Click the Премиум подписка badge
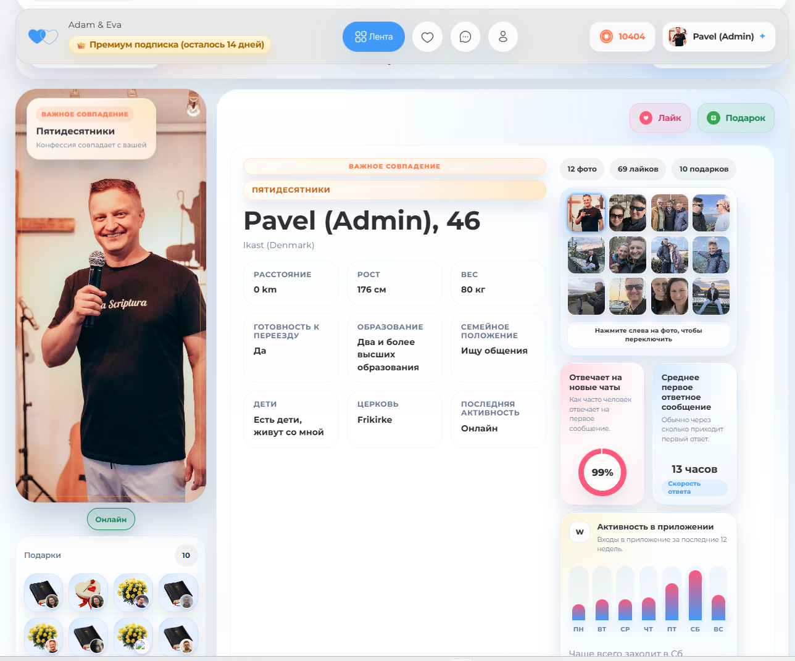Viewport: 795px width, 661px height. [x=170, y=44]
